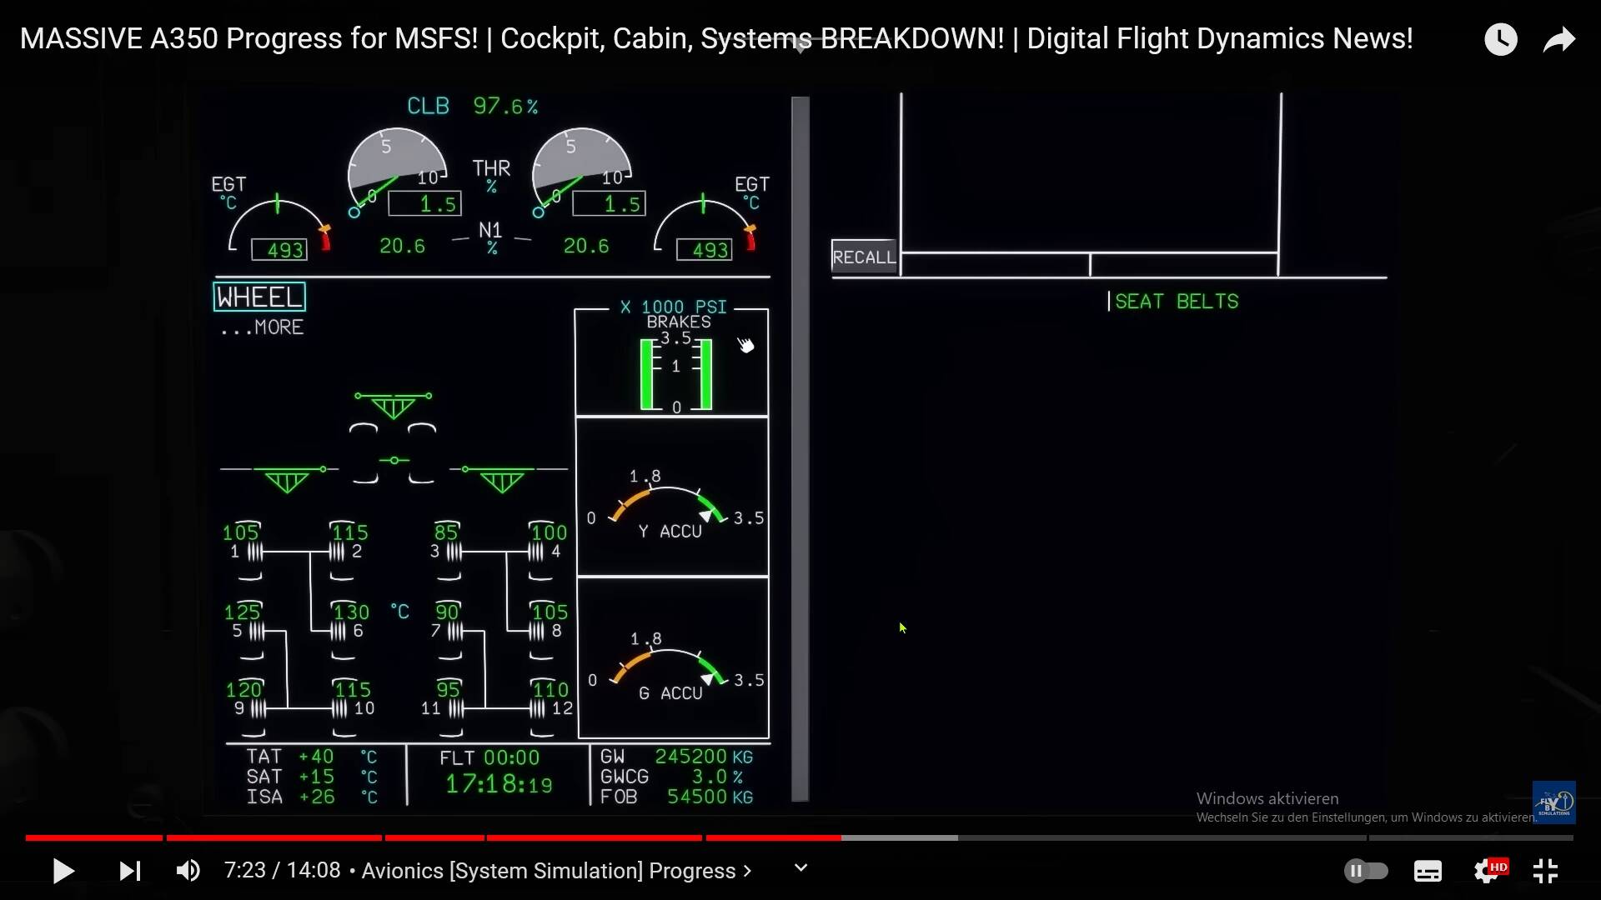1601x900 pixels.
Task: Share the video
Action: tap(1558, 38)
